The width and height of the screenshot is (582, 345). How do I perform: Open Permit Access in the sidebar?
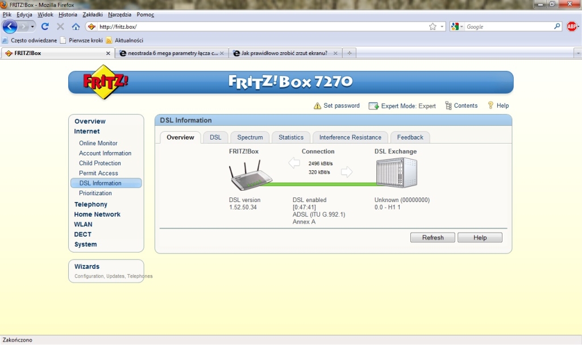pos(98,173)
